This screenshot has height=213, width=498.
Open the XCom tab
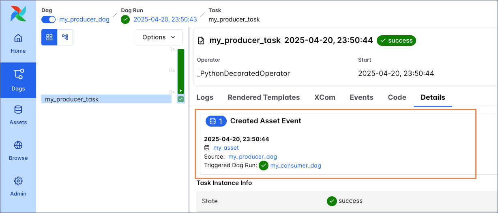click(x=324, y=97)
